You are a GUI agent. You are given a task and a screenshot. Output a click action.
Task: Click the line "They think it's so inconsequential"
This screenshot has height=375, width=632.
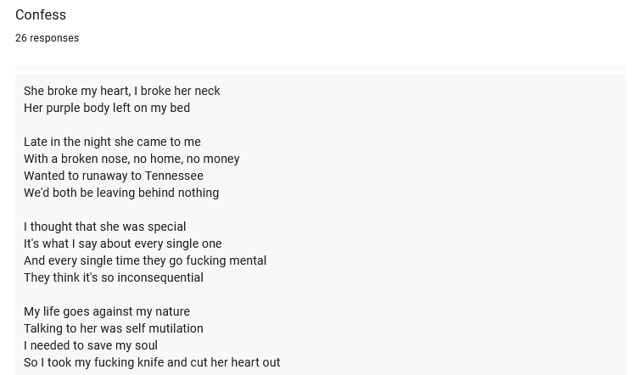(x=114, y=277)
